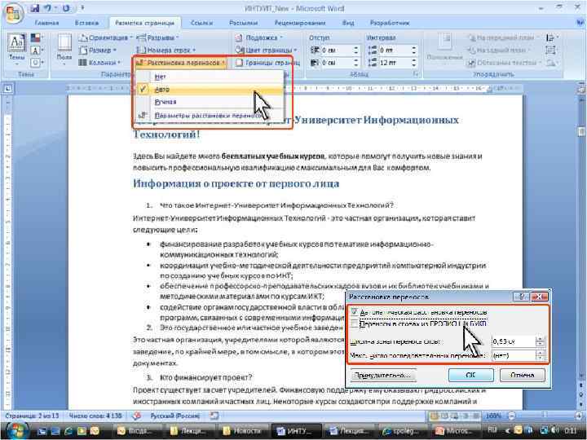This screenshot has width=587, height=440.
Task: Open the Абзац paragraph dialog launcher
Action: point(416,74)
